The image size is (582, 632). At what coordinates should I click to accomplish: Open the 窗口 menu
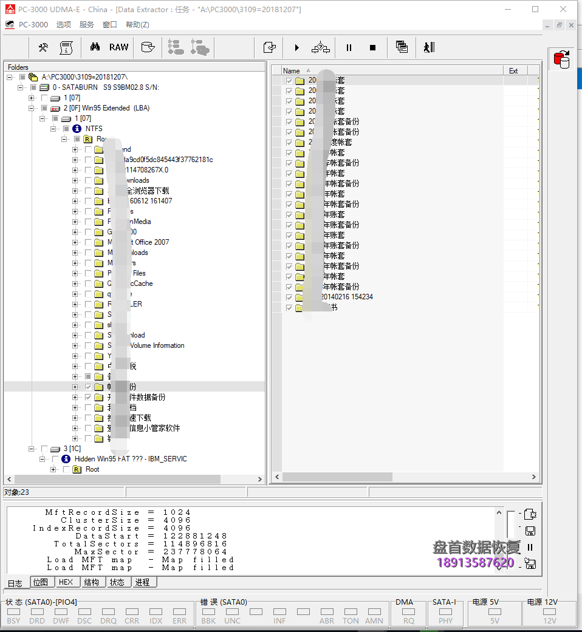pos(110,24)
